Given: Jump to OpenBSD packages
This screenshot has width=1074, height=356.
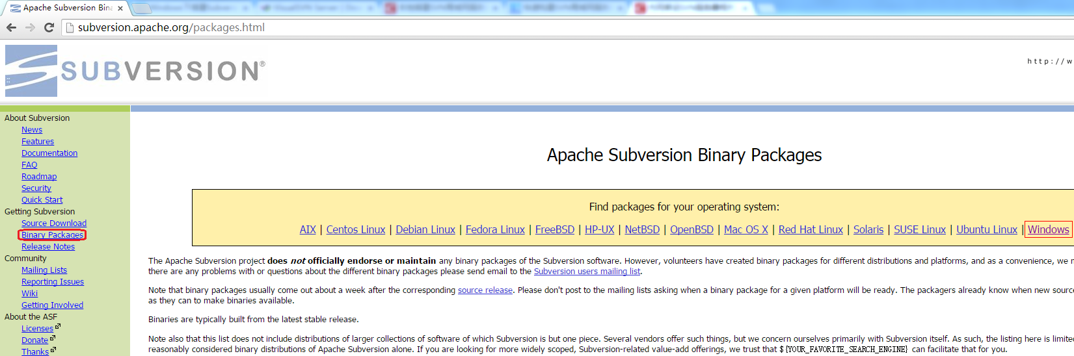Looking at the screenshot, I should [691, 230].
